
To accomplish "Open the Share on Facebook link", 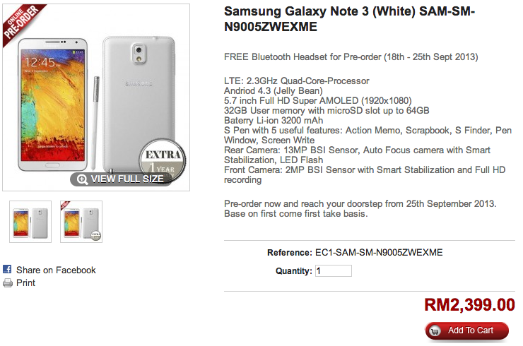I will click(56, 270).
